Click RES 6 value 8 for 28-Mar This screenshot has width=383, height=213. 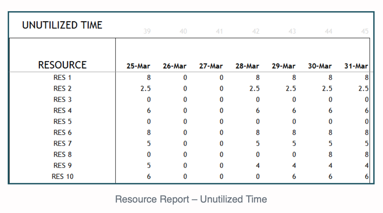258,132
